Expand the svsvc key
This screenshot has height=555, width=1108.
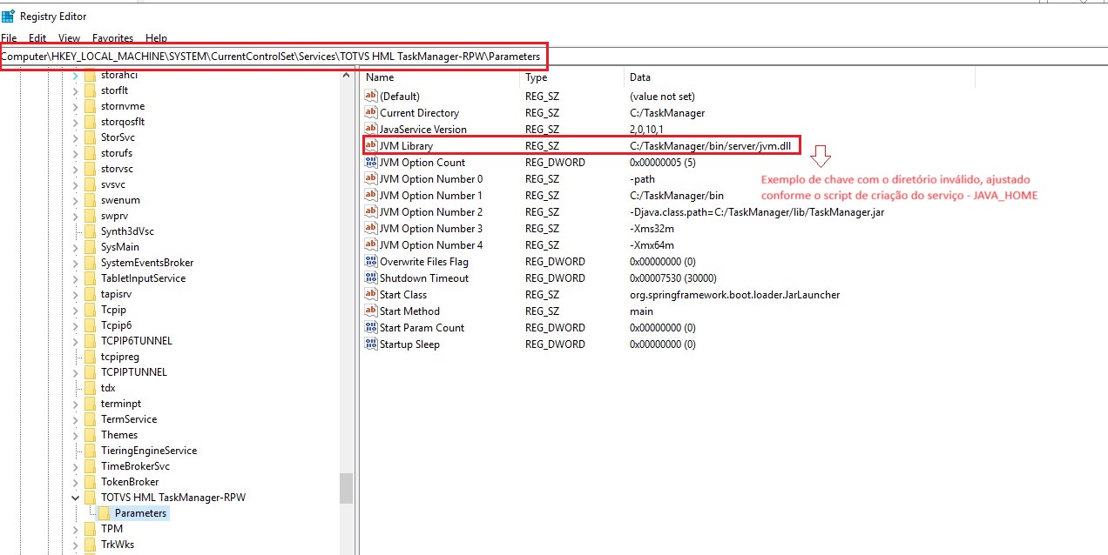coord(75,184)
